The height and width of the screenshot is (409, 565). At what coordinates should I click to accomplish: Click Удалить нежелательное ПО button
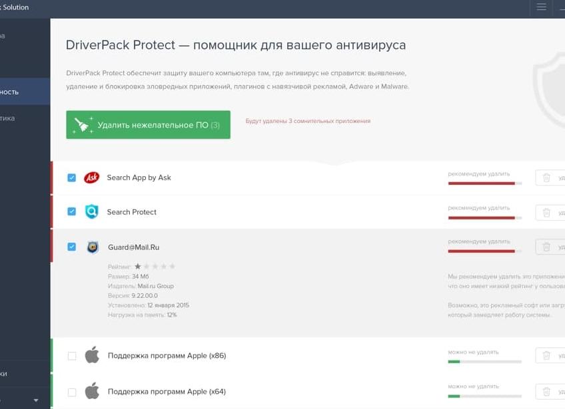pyautogui.click(x=148, y=124)
